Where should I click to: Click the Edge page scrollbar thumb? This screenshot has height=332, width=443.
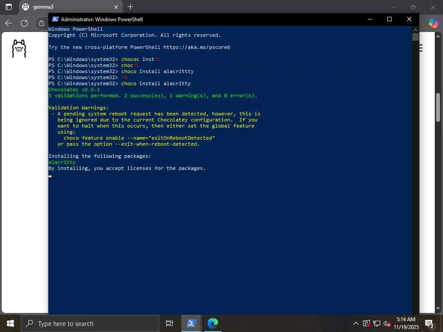(438, 107)
